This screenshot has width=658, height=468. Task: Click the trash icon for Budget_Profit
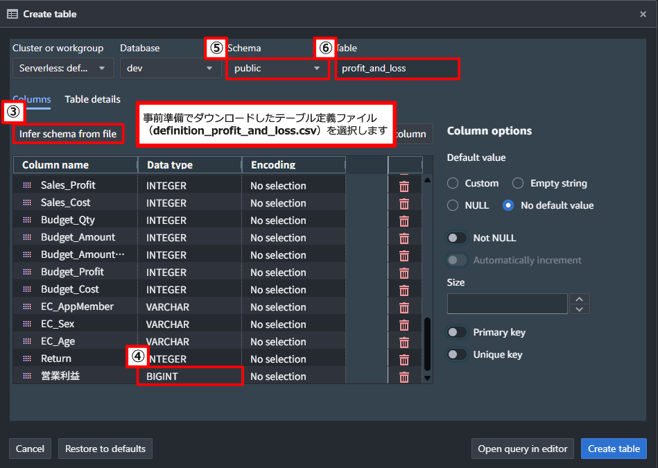[404, 272]
